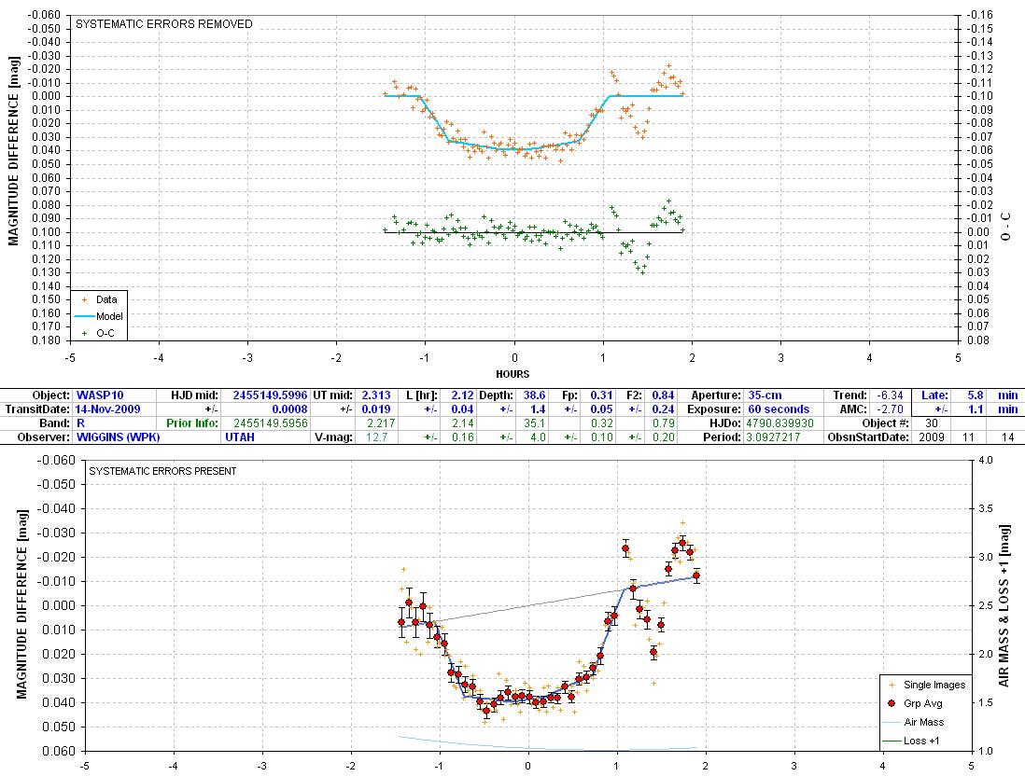Click the prior depth uncertainty 4.0
The height and width of the screenshot is (776, 1025).
[538, 436]
